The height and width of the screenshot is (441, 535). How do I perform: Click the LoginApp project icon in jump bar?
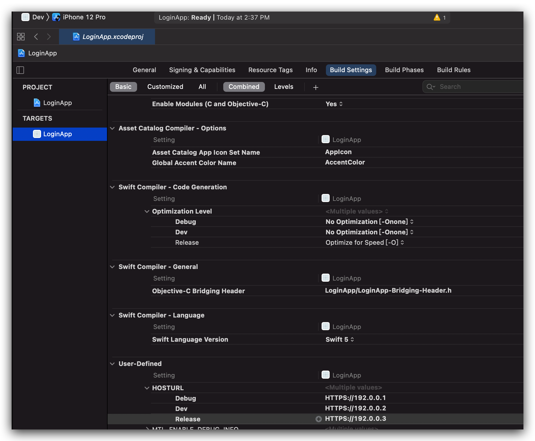click(21, 53)
